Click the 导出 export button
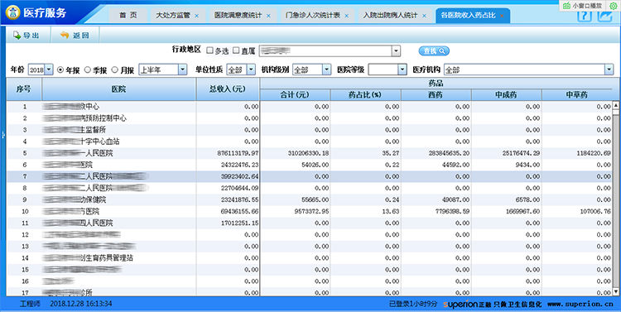The image size is (621, 312). tap(26, 36)
